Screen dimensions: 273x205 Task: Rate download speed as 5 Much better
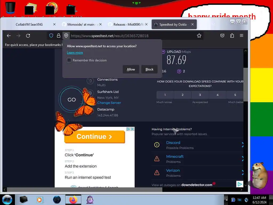pos(235,95)
